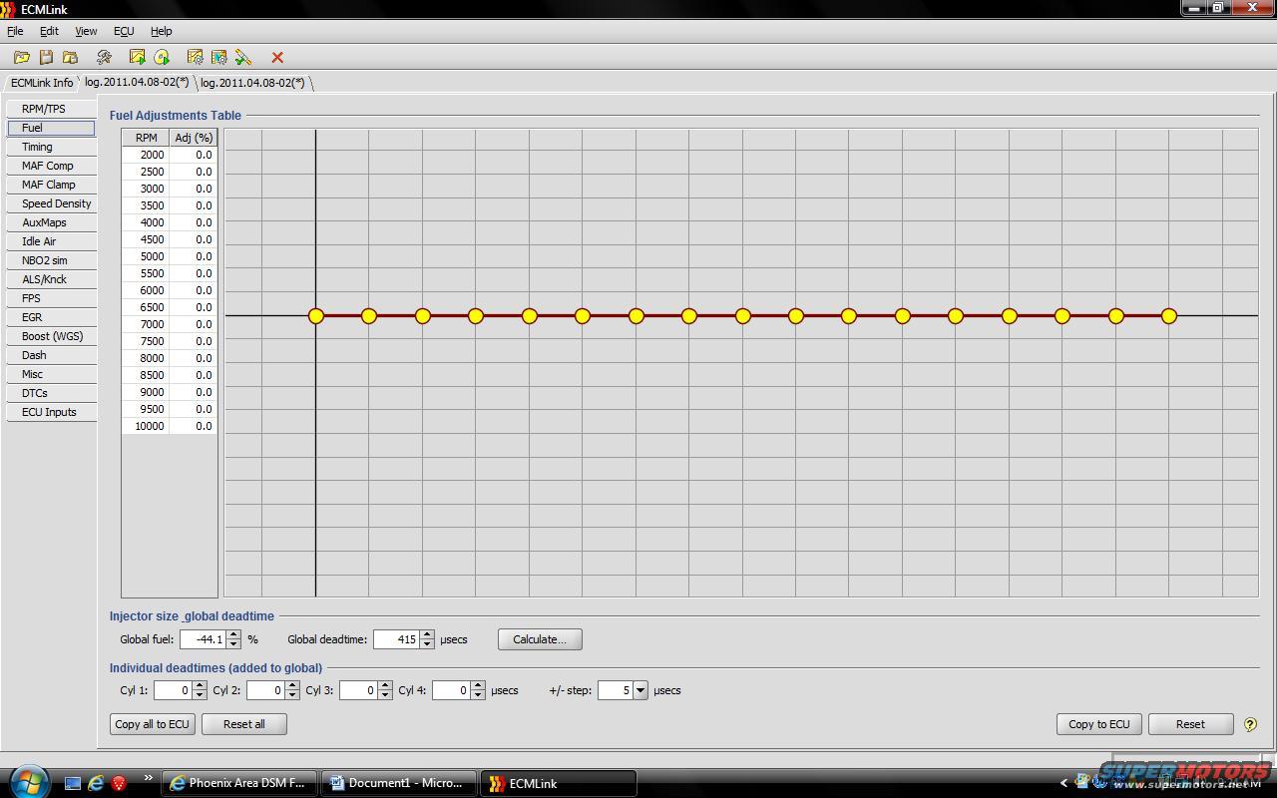
Task: Select the Adj value for 2000 RPM
Action: [194, 155]
